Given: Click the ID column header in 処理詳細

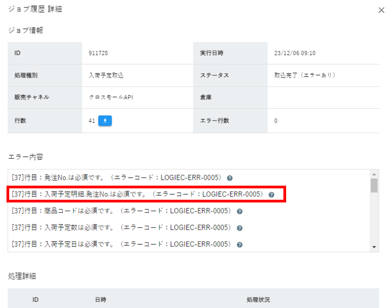Looking at the screenshot, I should (35, 299).
